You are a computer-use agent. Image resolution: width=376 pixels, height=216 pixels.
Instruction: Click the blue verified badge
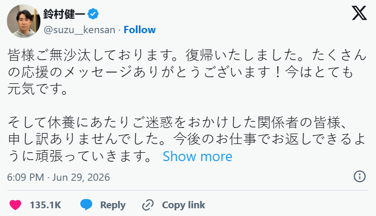point(93,14)
